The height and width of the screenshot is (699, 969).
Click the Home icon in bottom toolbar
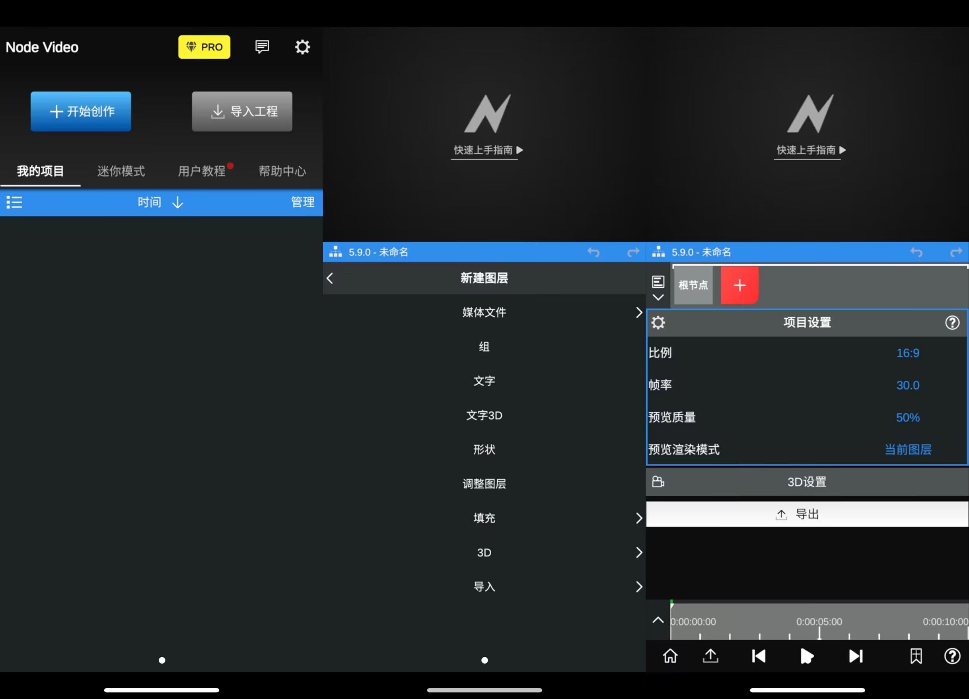[x=670, y=656]
